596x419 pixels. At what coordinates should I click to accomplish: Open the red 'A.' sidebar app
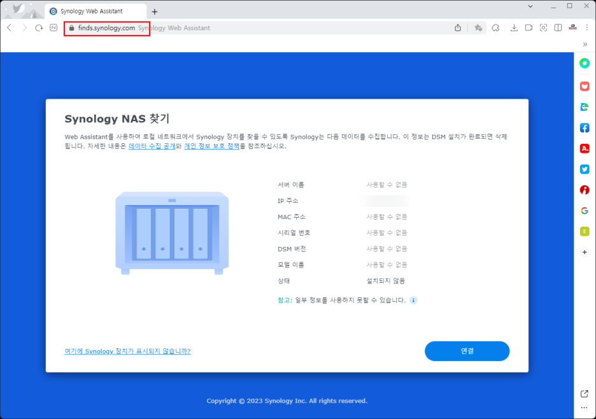pos(585,148)
